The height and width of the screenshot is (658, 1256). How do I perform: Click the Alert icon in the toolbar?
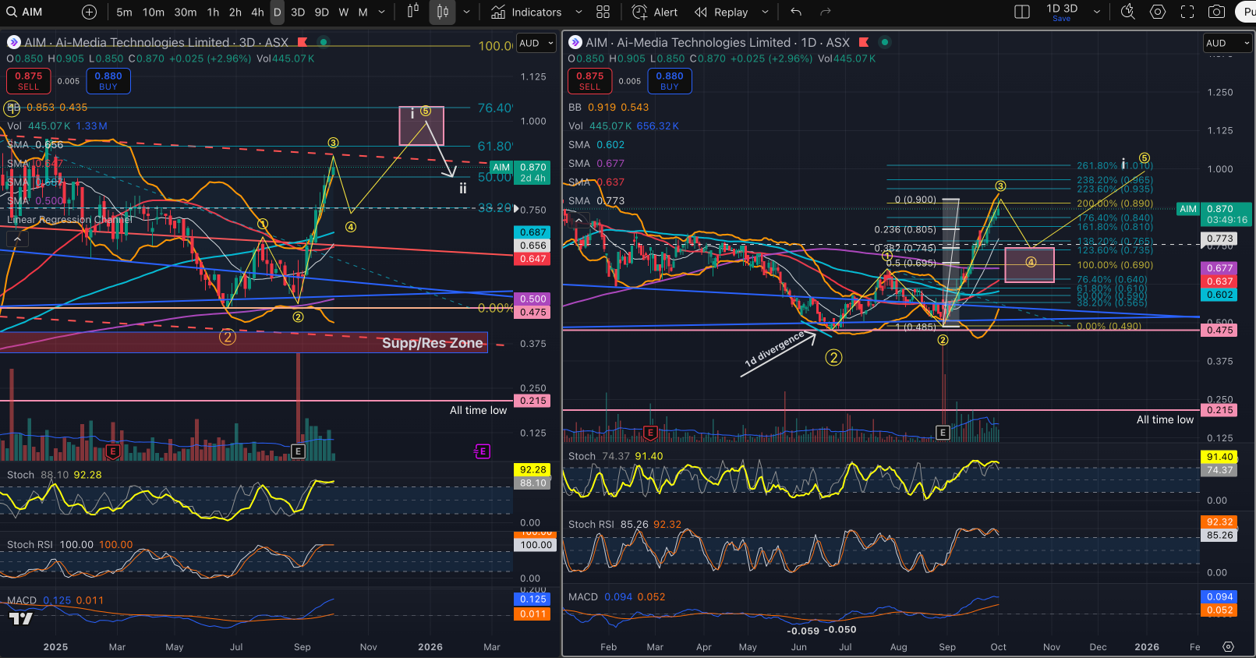coord(655,12)
